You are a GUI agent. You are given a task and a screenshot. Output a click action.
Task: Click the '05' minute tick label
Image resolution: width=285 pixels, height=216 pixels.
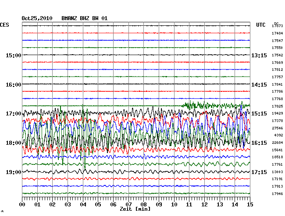98,205
